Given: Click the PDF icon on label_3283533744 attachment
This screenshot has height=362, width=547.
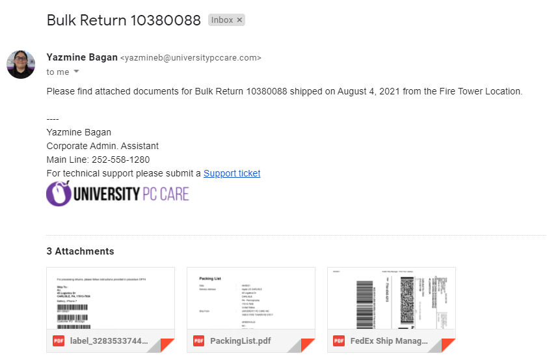Looking at the screenshot, I should point(59,341).
